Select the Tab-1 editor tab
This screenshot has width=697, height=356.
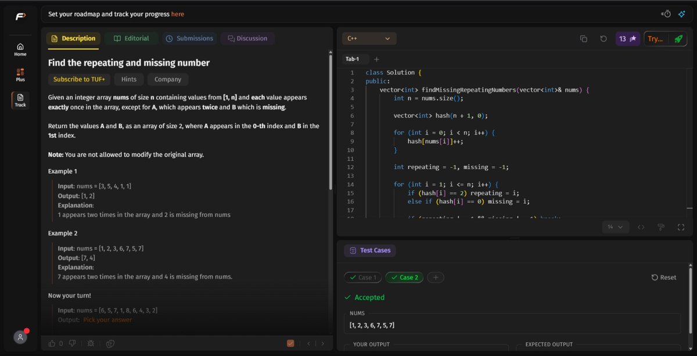(x=353, y=59)
